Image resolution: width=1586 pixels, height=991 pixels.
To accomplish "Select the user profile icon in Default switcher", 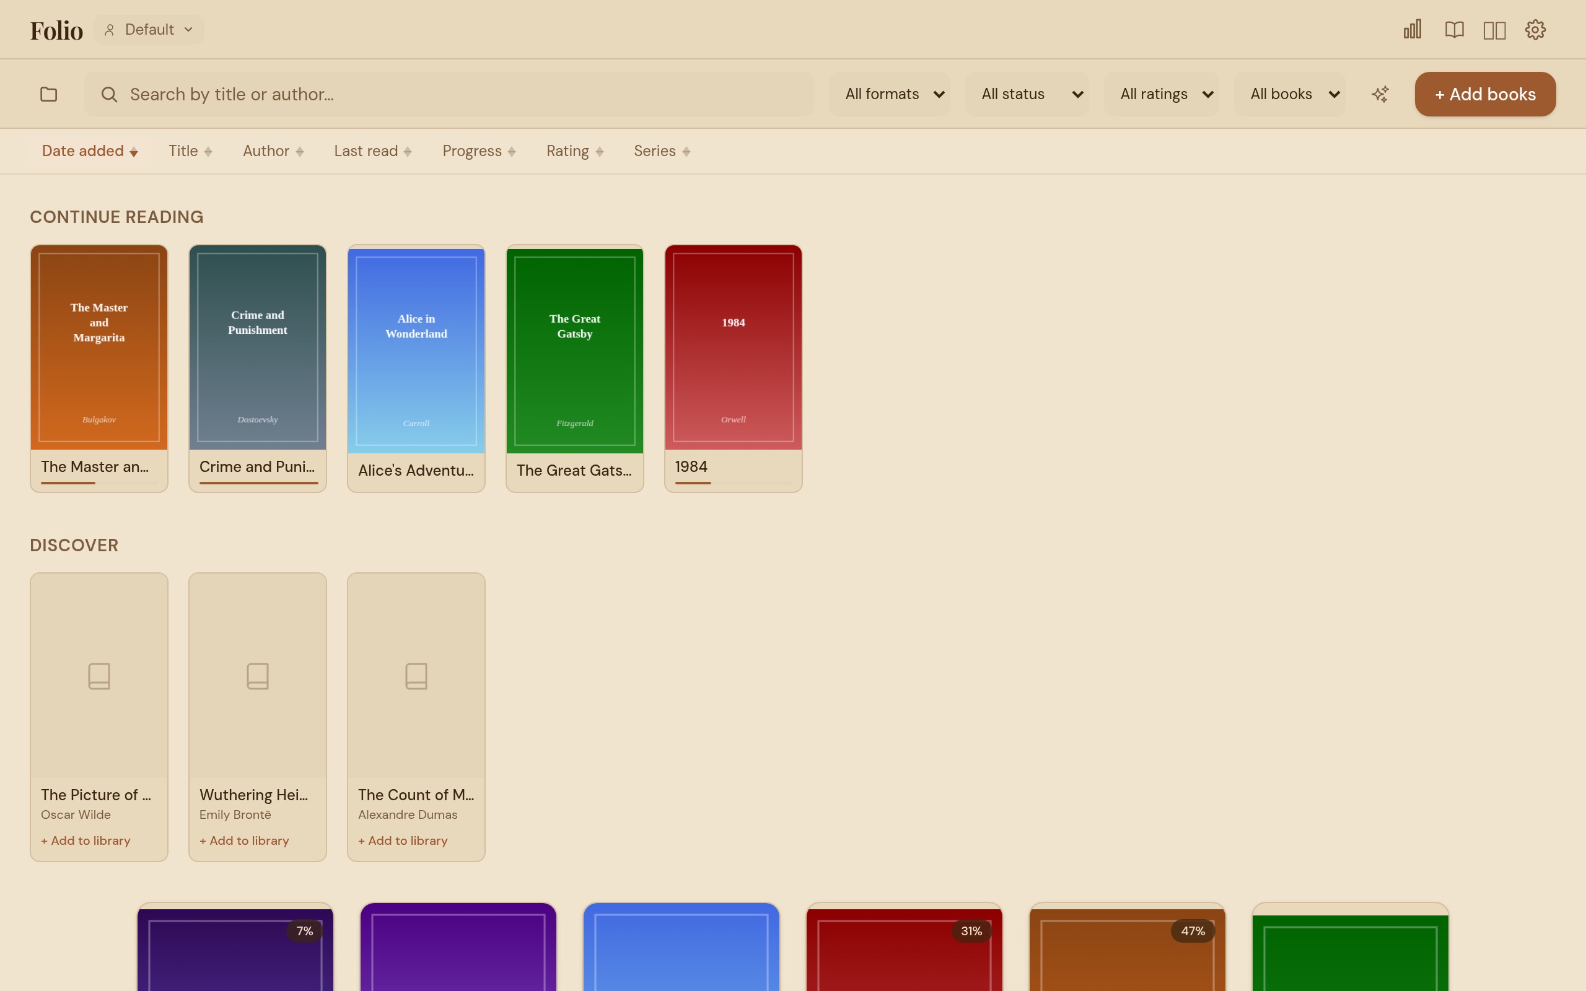I will (110, 29).
